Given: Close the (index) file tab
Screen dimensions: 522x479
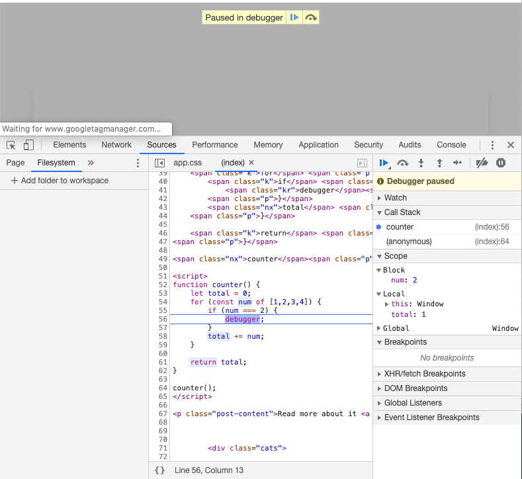Looking at the screenshot, I should [251, 163].
